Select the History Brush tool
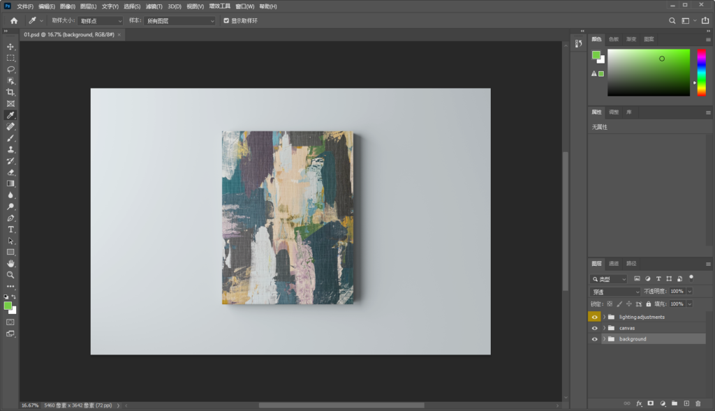 click(x=10, y=161)
